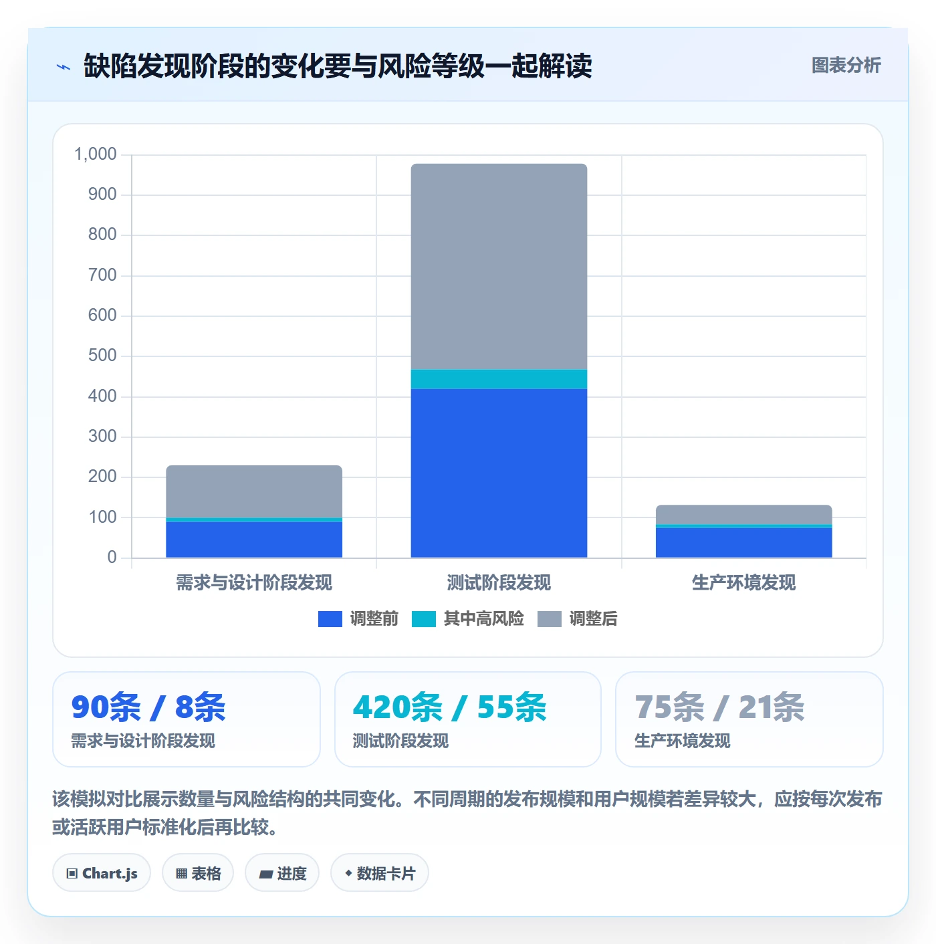
Task: Click the gray bar for 生产环境发现
Action: click(x=743, y=515)
